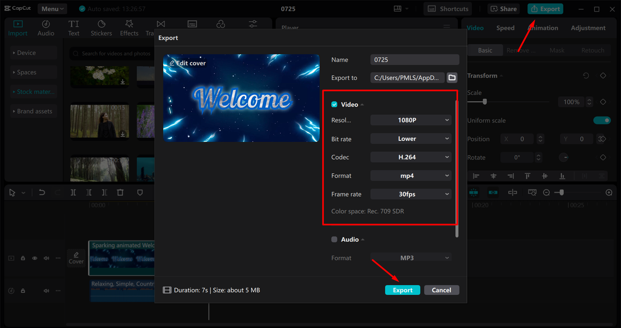Check the Audio export checkbox
The image size is (621, 328).
(334, 239)
